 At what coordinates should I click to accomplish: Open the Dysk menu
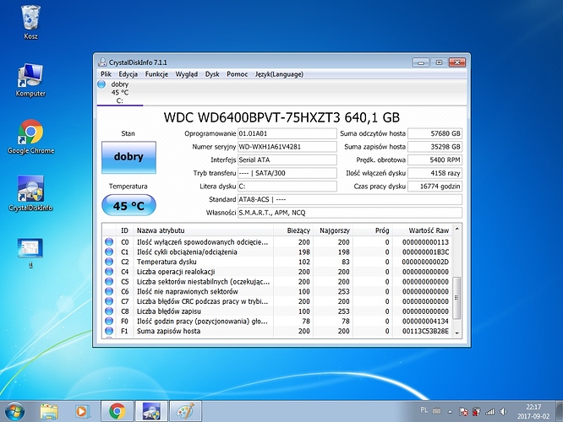212,74
